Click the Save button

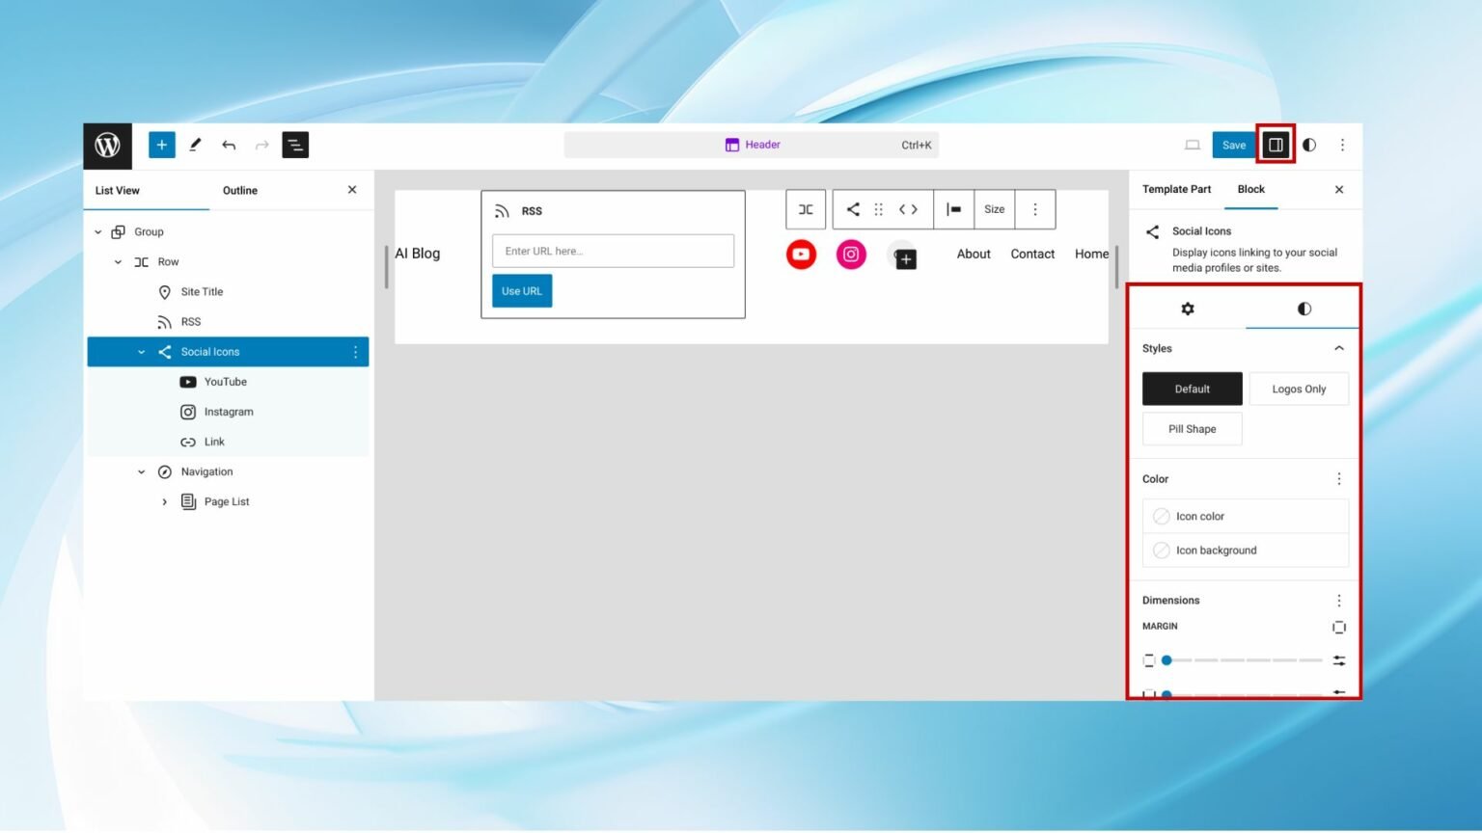(x=1233, y=145)
